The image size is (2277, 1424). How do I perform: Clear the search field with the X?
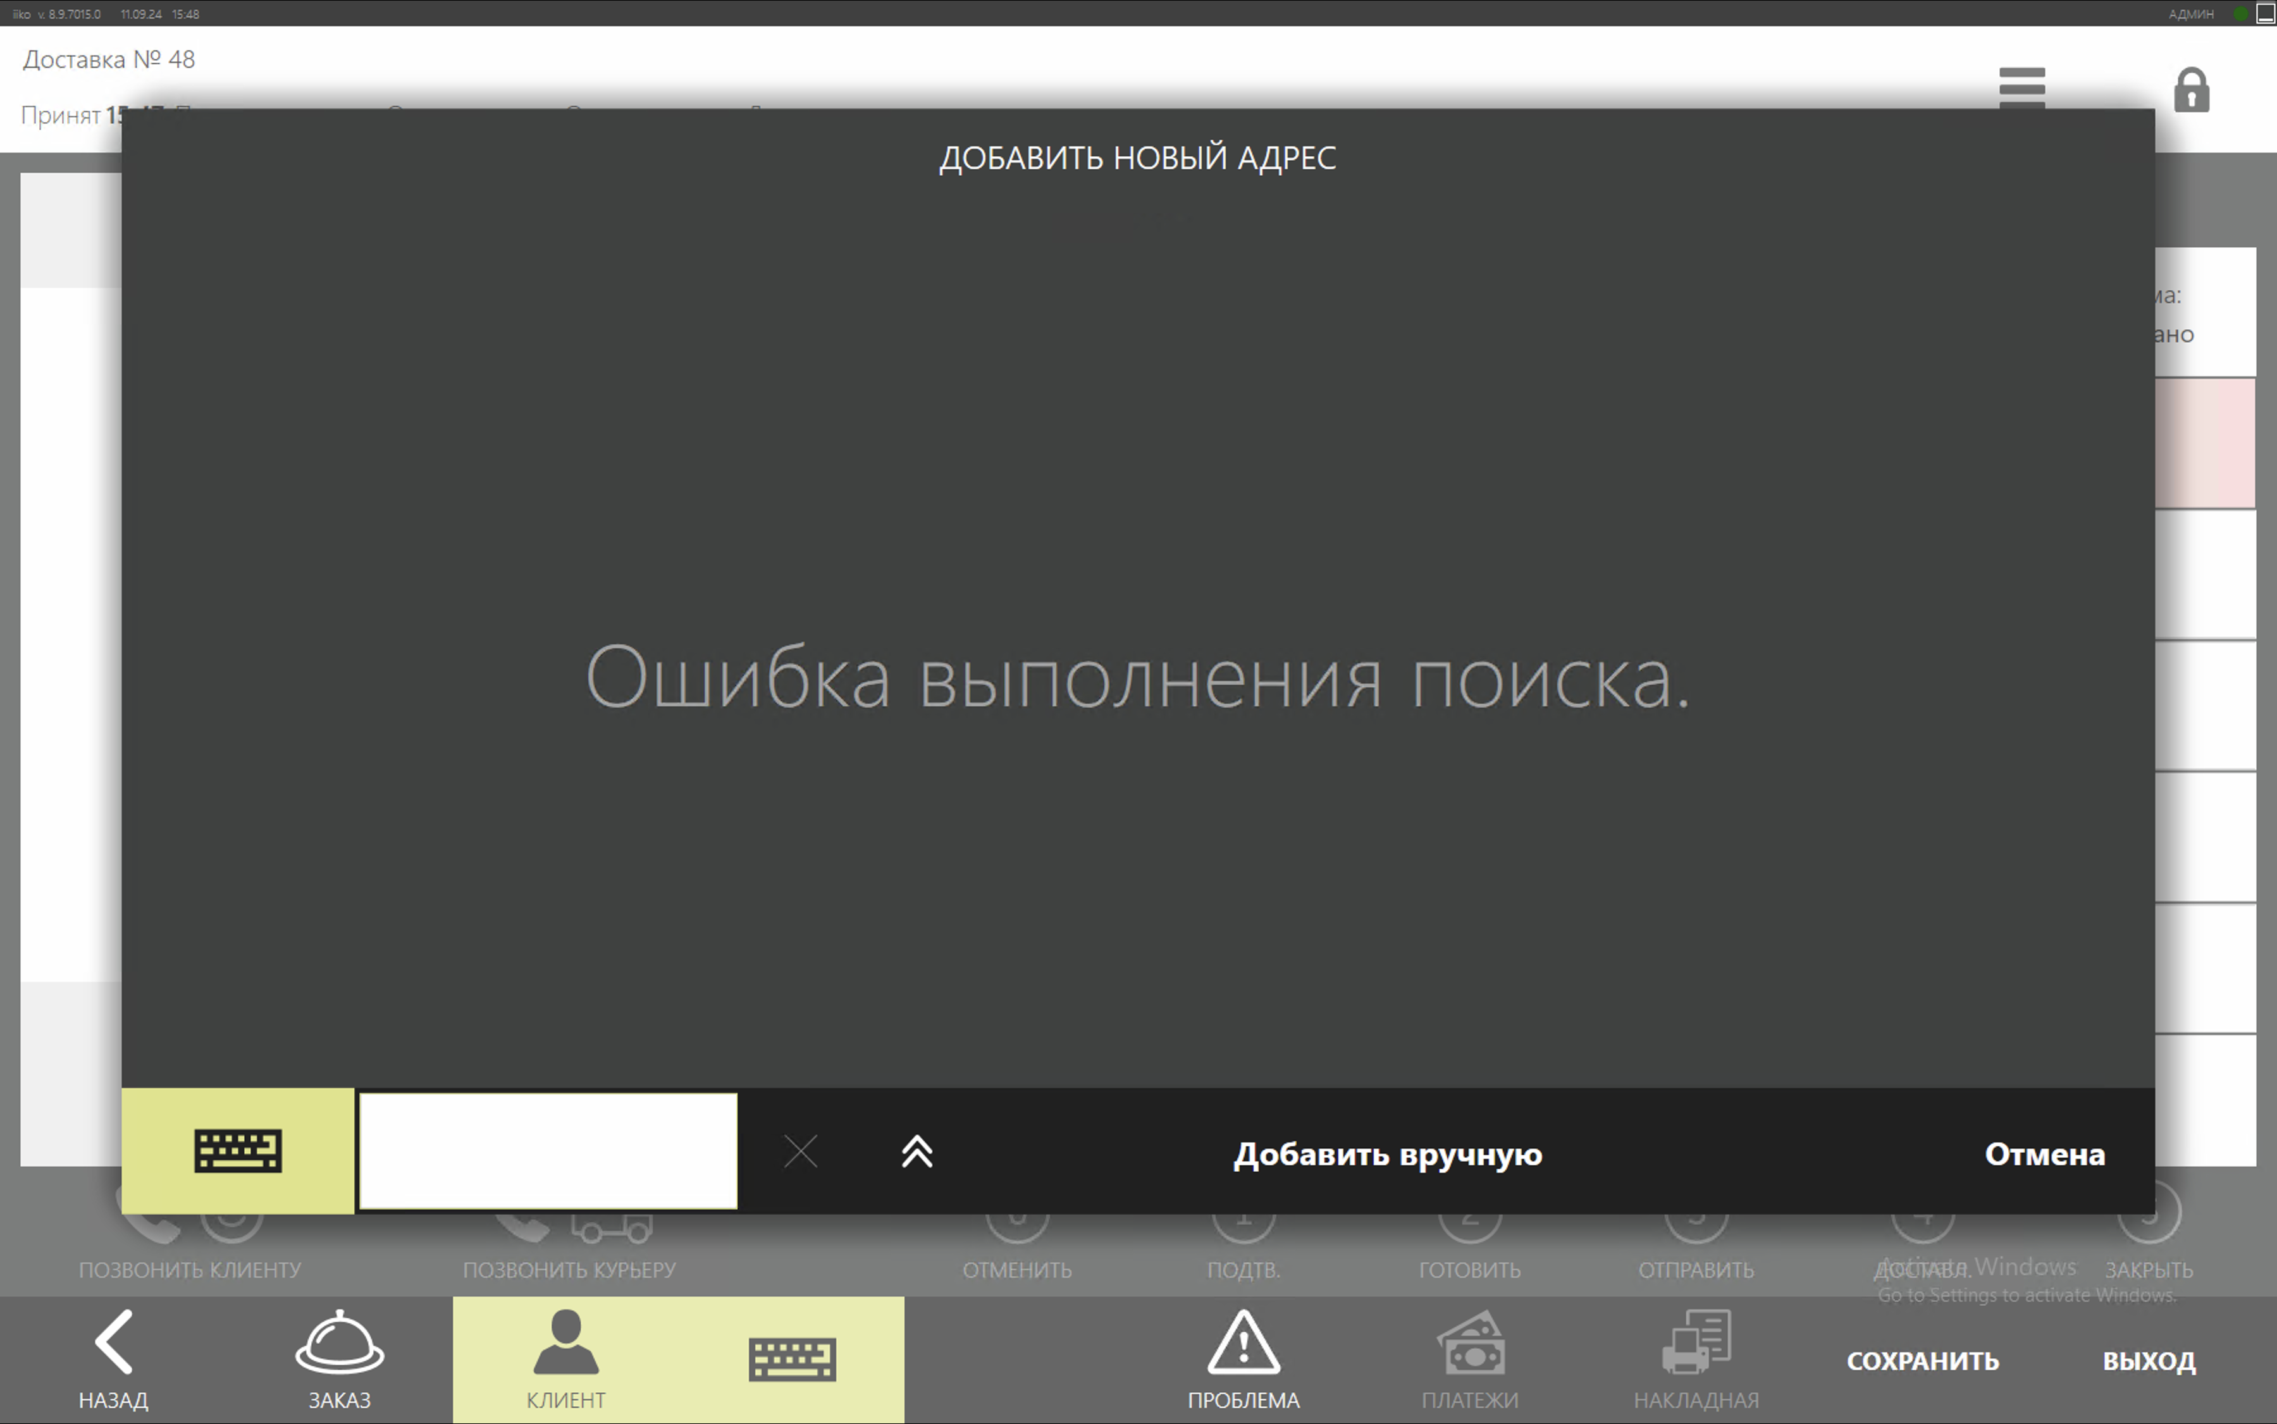[x=800, y=1151]
